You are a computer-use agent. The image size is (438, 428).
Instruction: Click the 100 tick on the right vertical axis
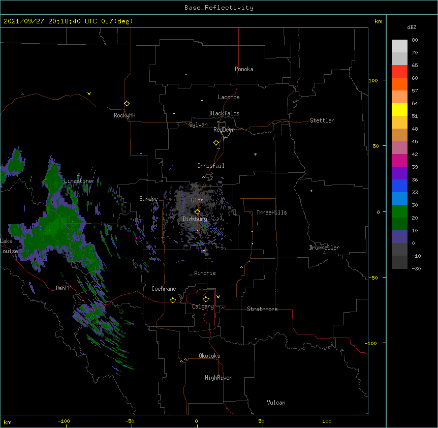coord(373,80)
